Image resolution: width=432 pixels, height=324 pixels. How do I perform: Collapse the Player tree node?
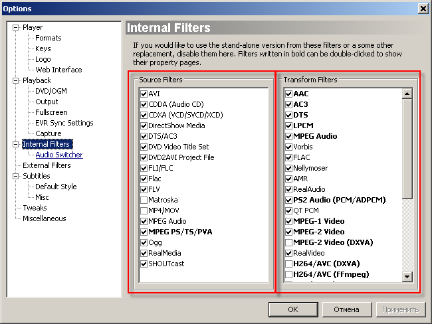[16, 27]
